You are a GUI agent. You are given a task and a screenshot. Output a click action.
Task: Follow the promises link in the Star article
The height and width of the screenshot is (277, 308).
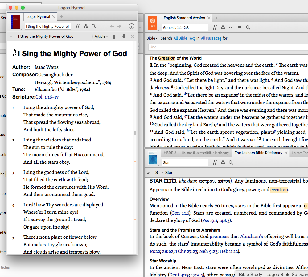point(220,237)
